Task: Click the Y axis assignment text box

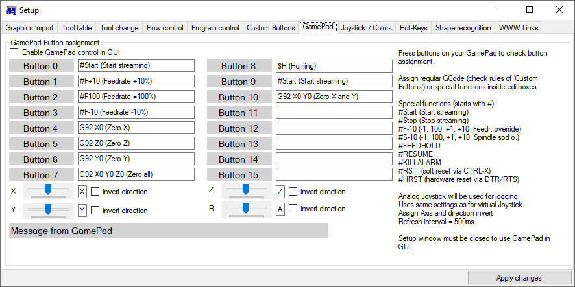Action: [82, 211]
